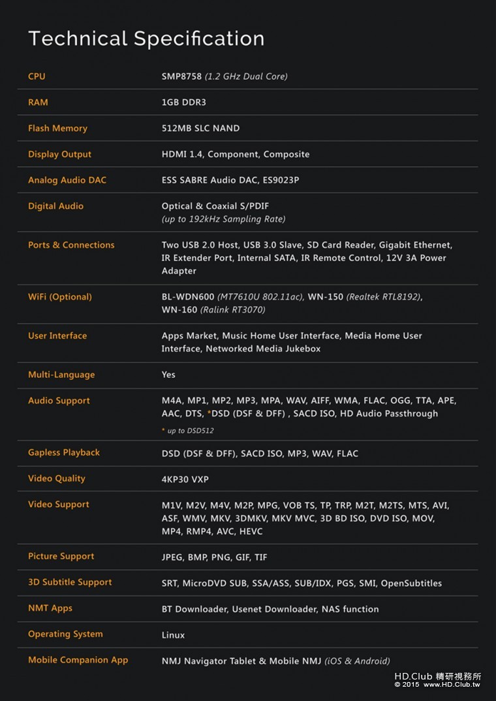Click the RAM label
Image resolution: width=496 pixels, height=701 pixels.
click(x=38, y=102)
